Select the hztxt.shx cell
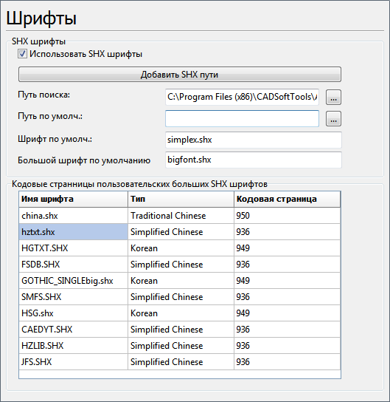Image resolution: width=390 pixels, height=402 pixels. tap(73, 232)
